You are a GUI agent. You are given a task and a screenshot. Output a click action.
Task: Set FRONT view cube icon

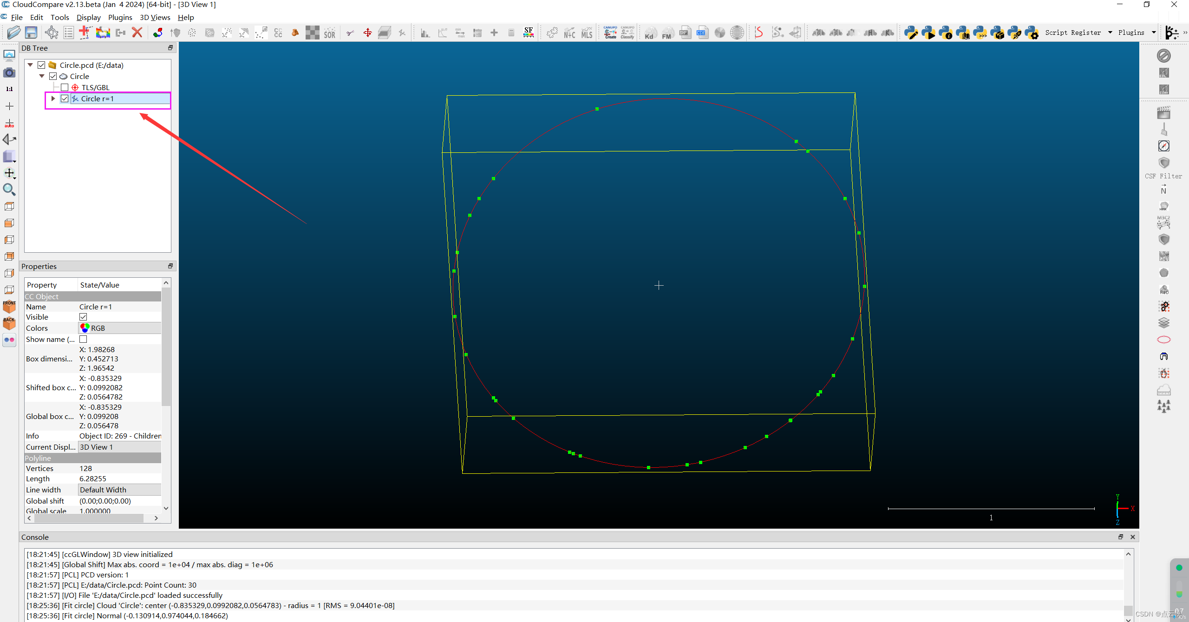(x=9, y=307)
